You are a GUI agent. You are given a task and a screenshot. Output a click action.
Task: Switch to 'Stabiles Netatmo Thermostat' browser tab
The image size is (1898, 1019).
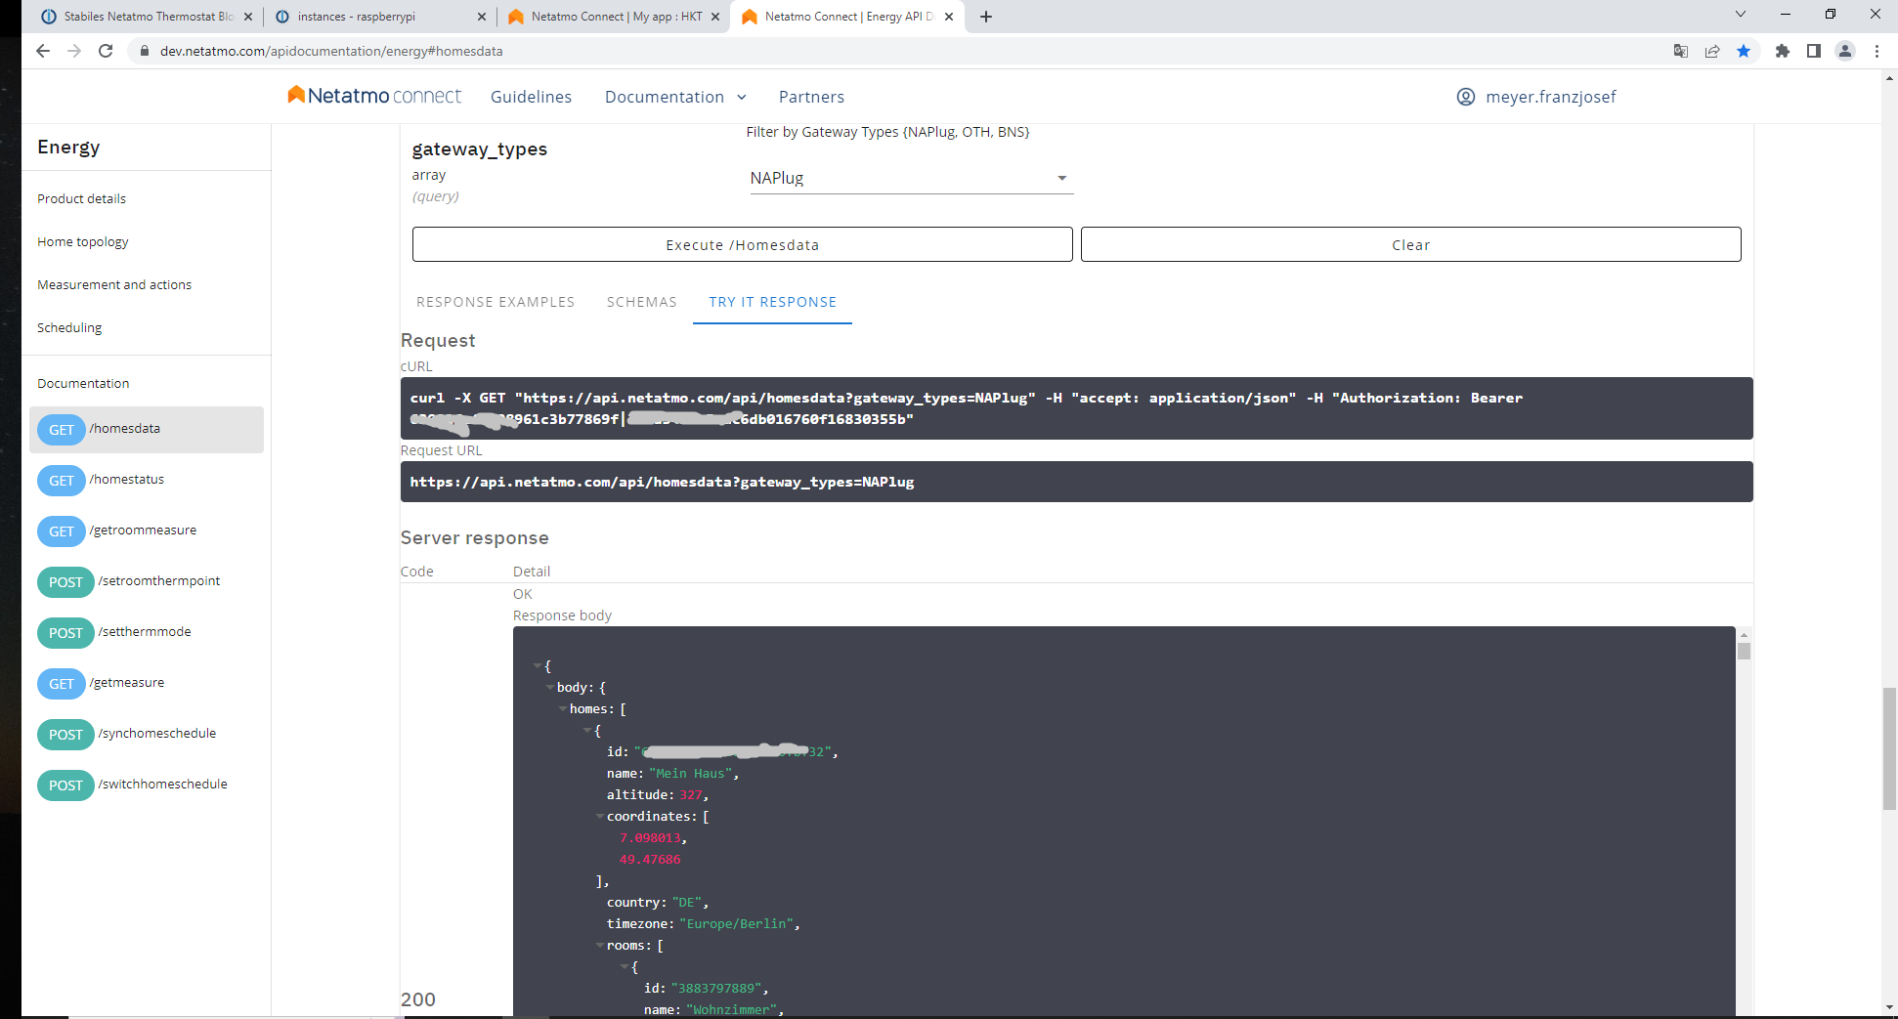(147, 17)
